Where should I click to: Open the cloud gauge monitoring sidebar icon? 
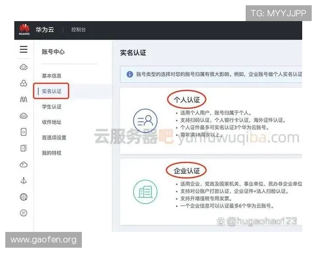(24, 164)
